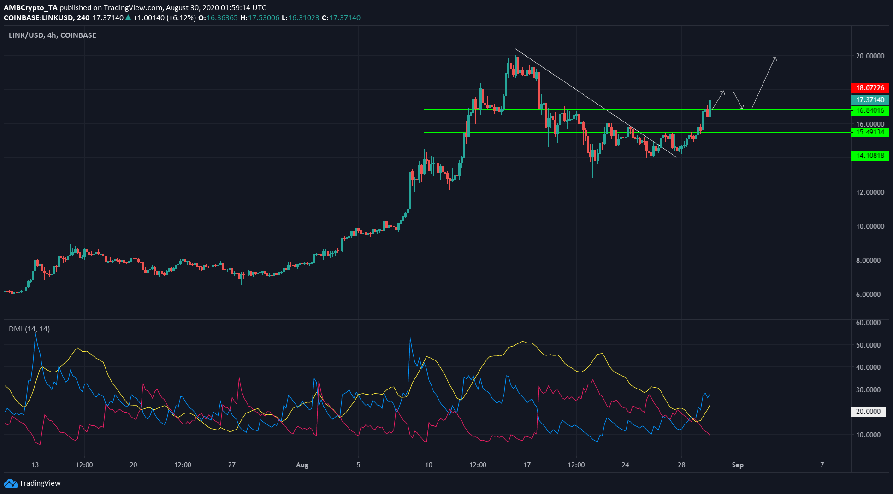This screenshot has width=893, height=494.
Task: Click the TradingView cloud logo icon
Action: pyautogui.click(x=11, y=483)
